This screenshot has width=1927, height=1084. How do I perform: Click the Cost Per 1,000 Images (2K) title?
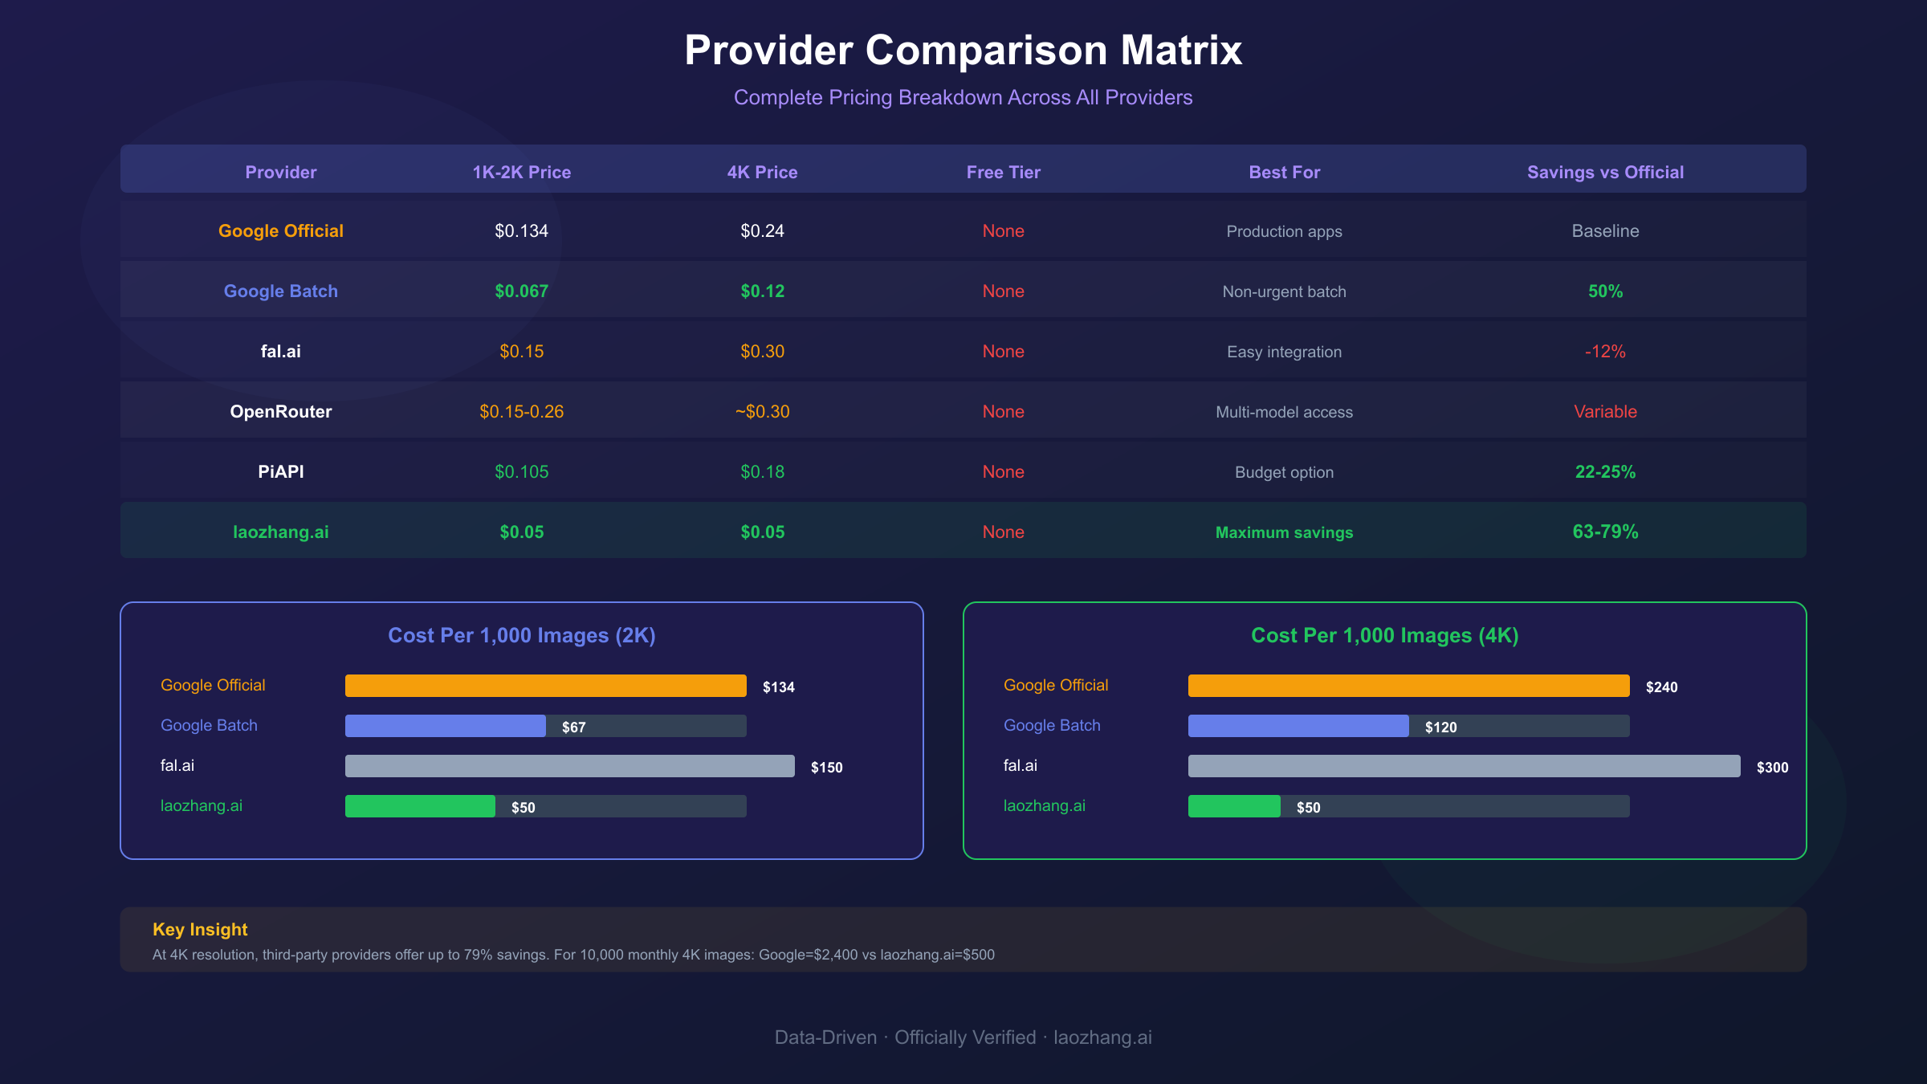pyautogui.click(x=521, y=635)
